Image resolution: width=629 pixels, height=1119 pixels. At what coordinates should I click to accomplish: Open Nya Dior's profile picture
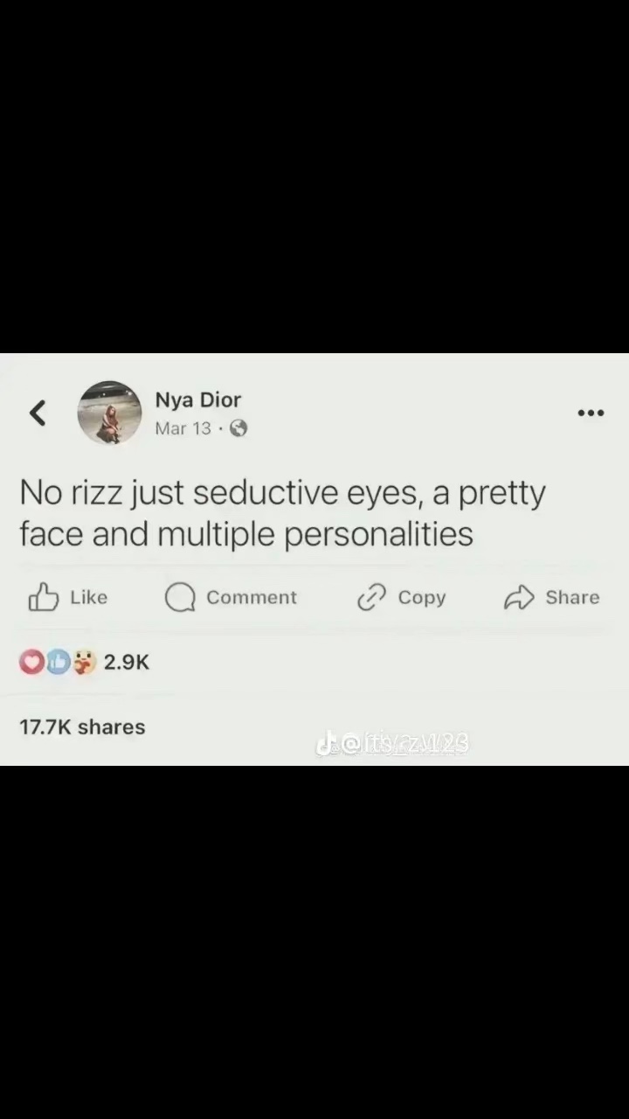[x=109, y=413]
